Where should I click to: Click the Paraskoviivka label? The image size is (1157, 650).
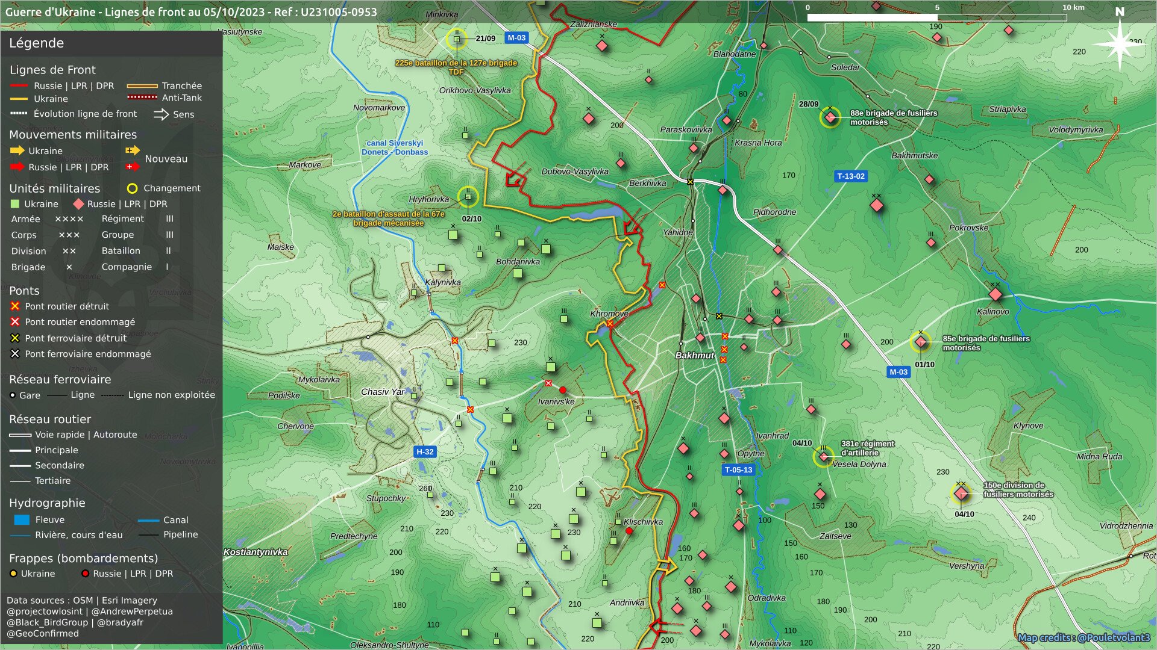click(x=686, y=129)
